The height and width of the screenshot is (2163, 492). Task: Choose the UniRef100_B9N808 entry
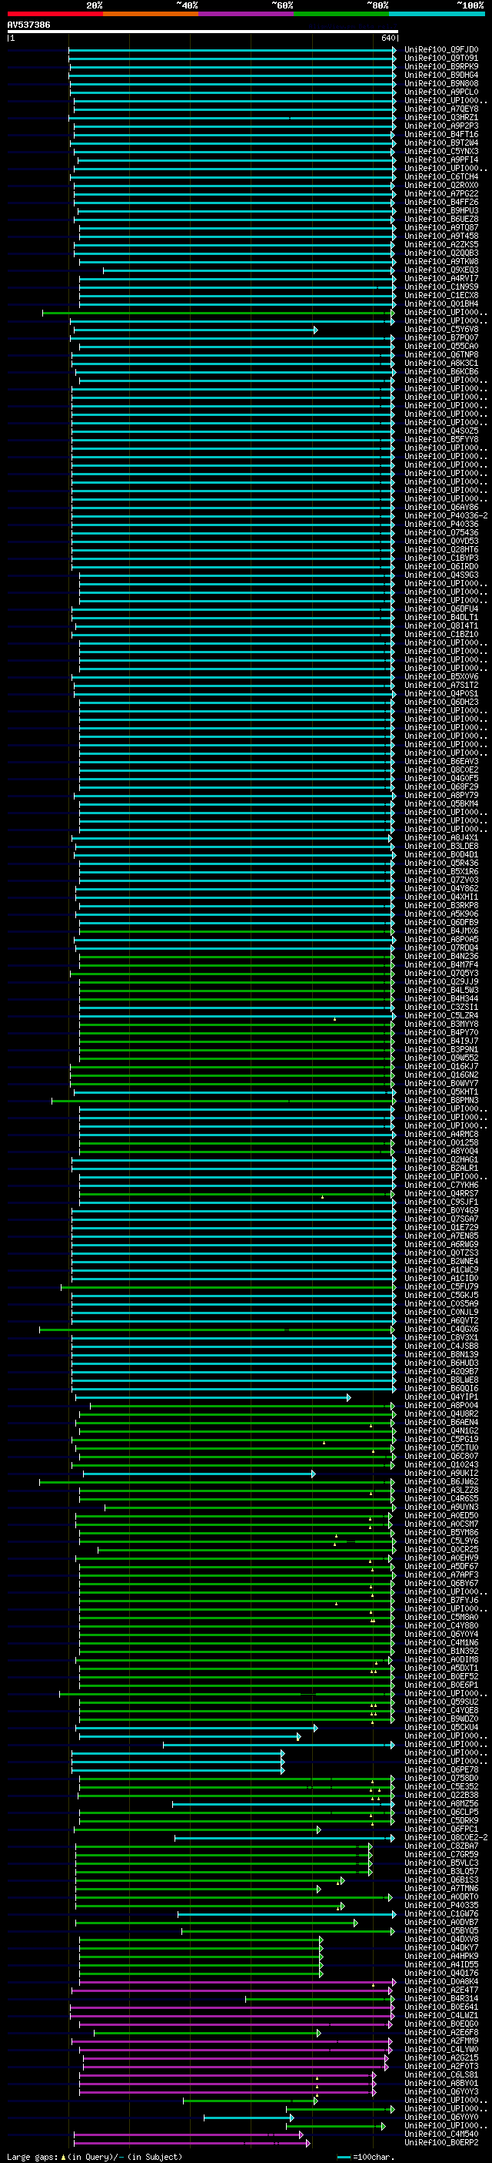click(442, 83)
